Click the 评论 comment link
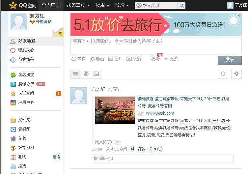248x174 pixels. coord(142,149)
